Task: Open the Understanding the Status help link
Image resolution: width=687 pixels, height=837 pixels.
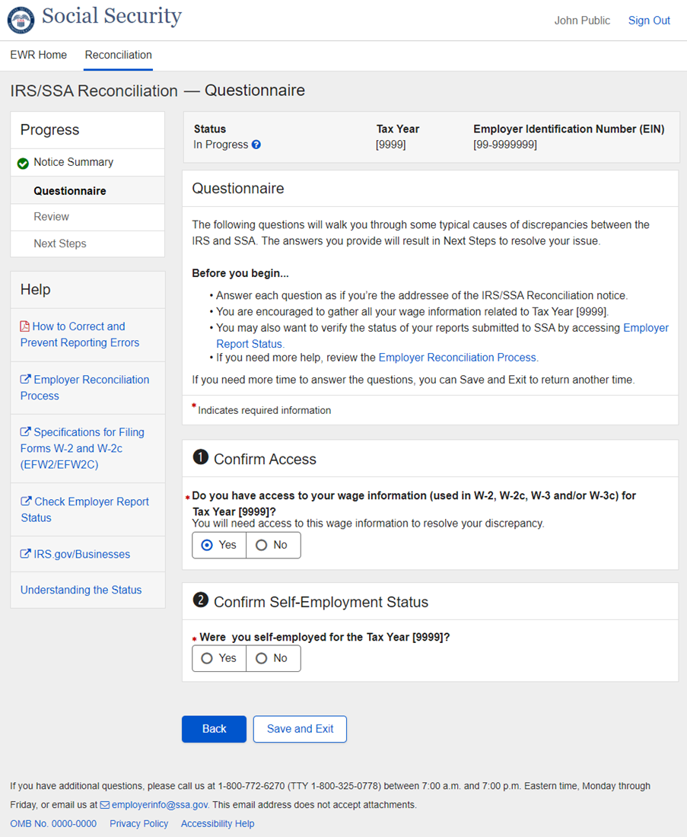Action: point(81,590)
